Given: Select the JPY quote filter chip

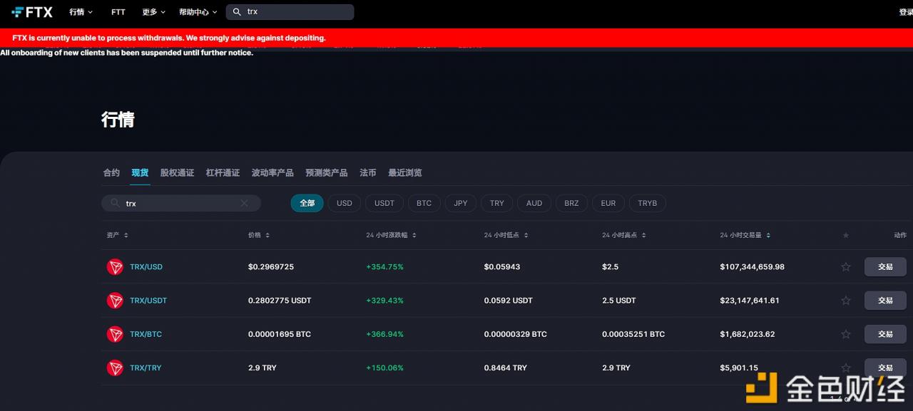Looking at the screenshot, I should (461, 203).
